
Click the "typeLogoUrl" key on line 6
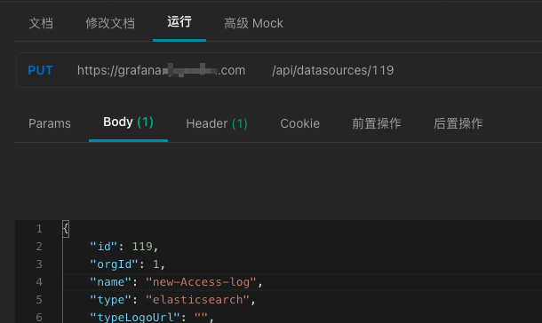pyautogui.click(x=135, y=317)
